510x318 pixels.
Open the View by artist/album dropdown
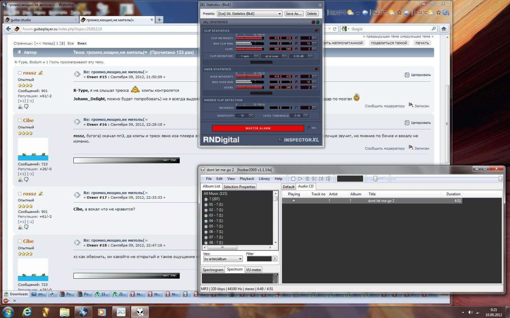(223, 259)
